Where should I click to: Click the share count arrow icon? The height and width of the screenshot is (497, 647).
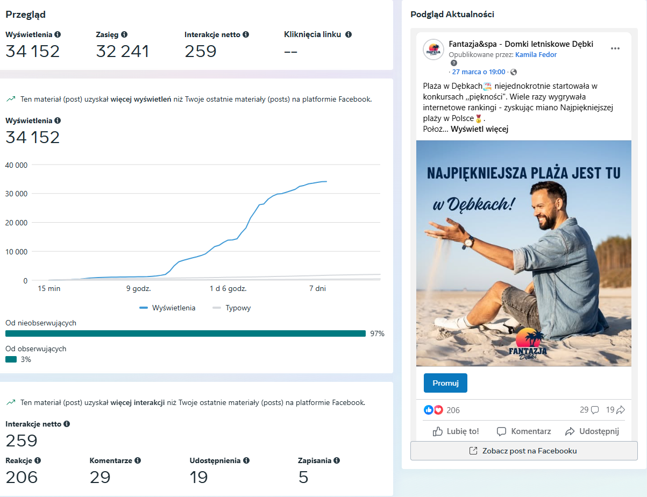620,410
